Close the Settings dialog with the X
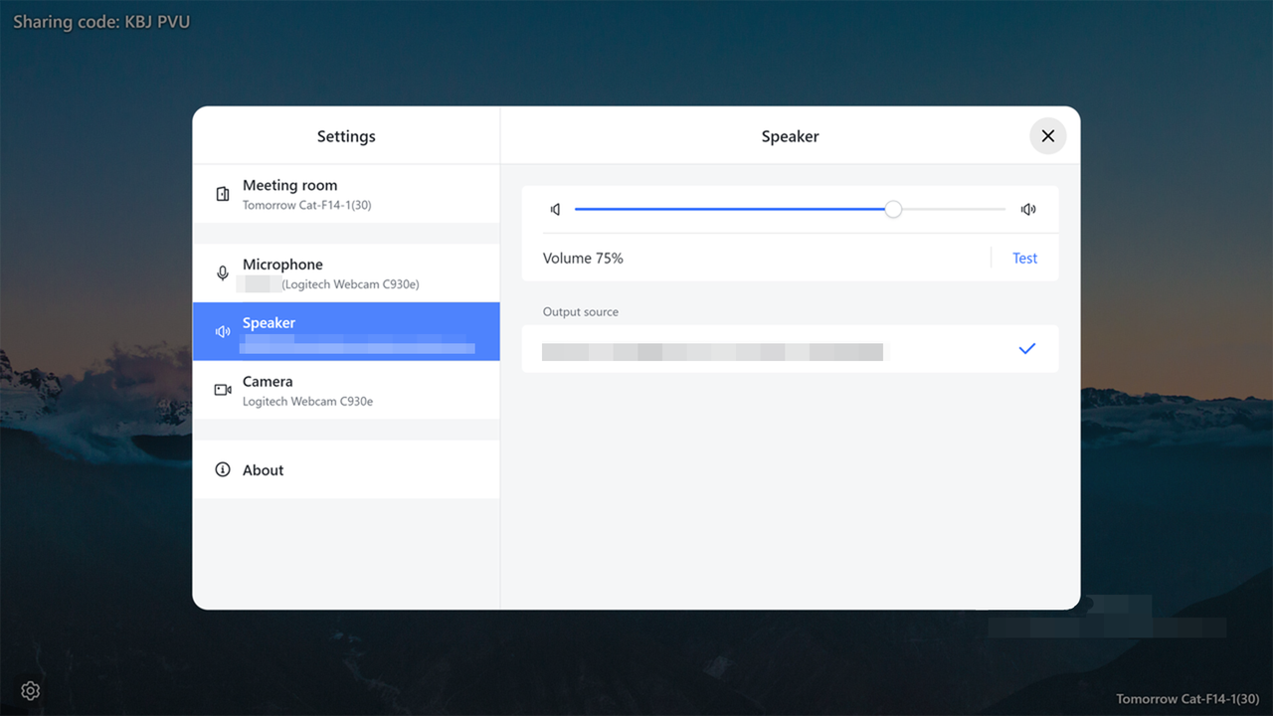Image resolution: width=1273 pixels, height=716 pixels. pos(1047,136)
